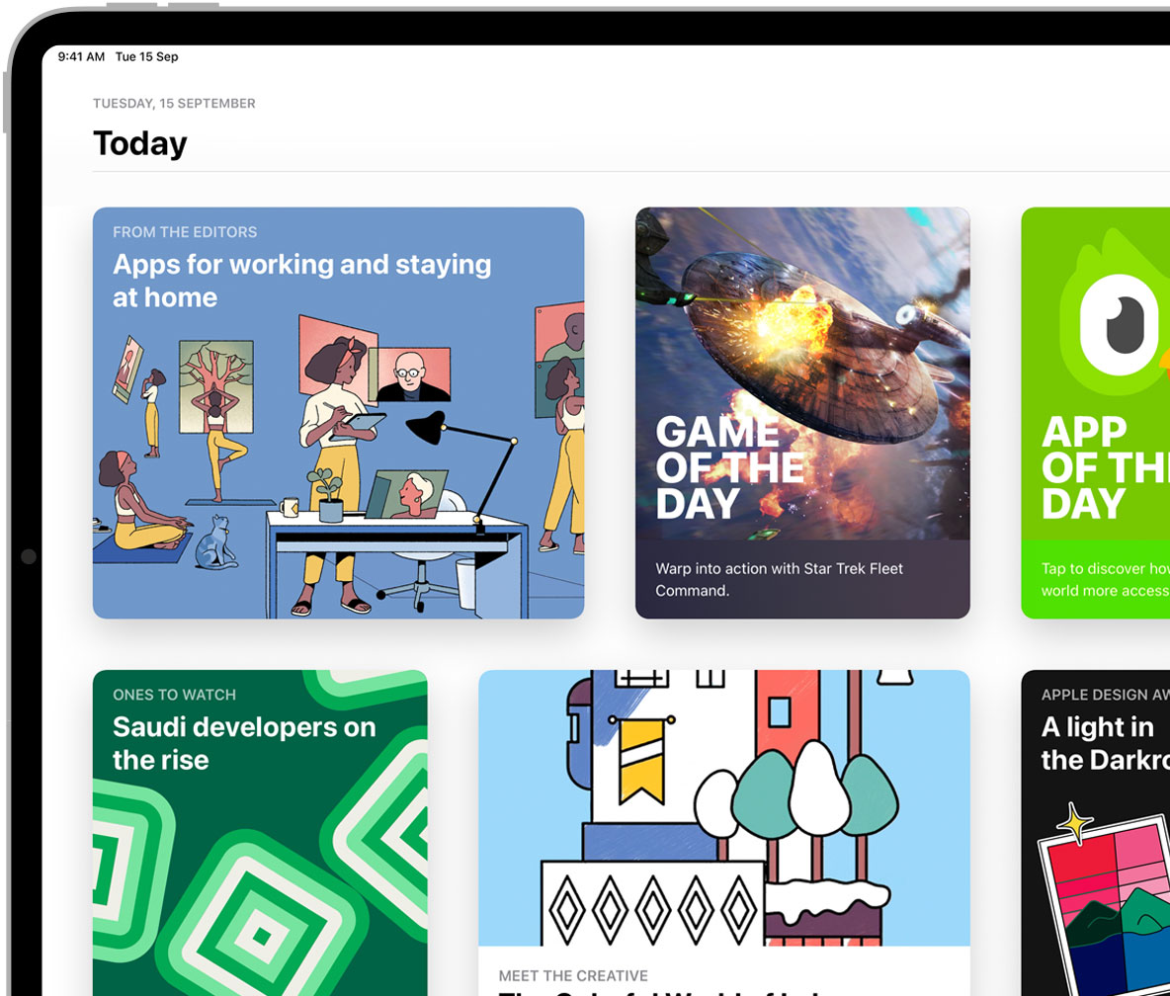Tap 'APP OF THE DAY' title text
The image size is (1170, 996).
click(1105, 467)
